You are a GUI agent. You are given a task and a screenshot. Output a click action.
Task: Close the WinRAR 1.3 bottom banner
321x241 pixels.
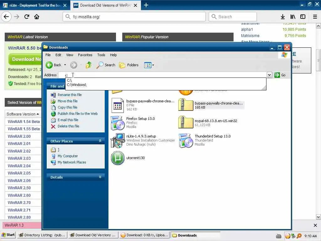pos(315,225)
